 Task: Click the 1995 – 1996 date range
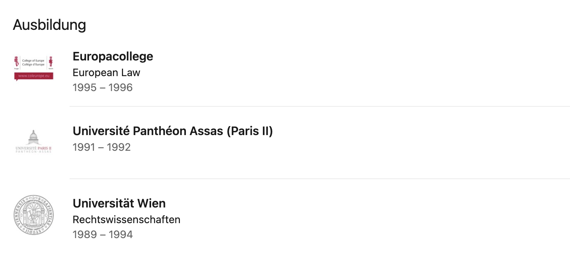coord(102,87)
